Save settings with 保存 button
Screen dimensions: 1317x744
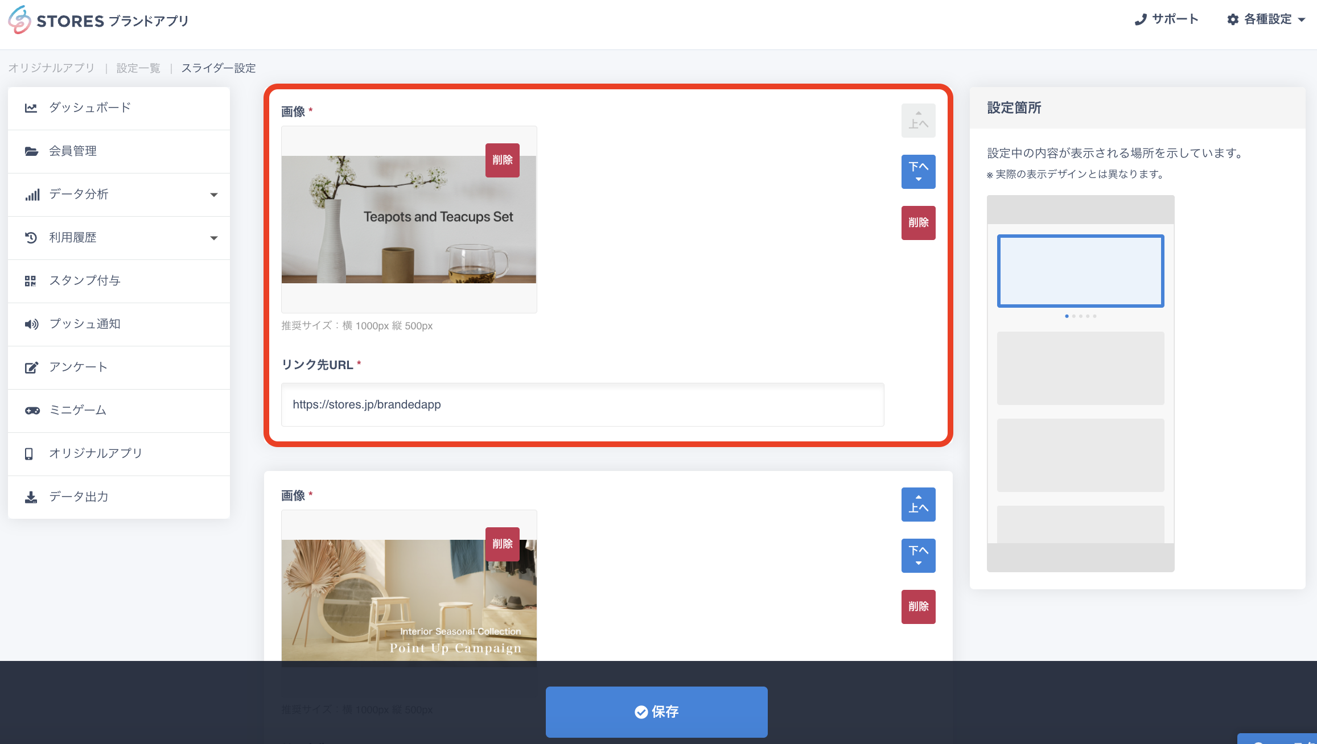coord(657,712)
